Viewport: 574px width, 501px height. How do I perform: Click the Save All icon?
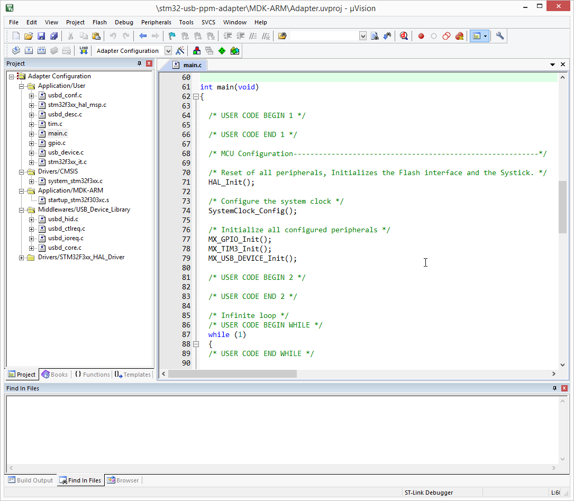(x=54, y=36)
